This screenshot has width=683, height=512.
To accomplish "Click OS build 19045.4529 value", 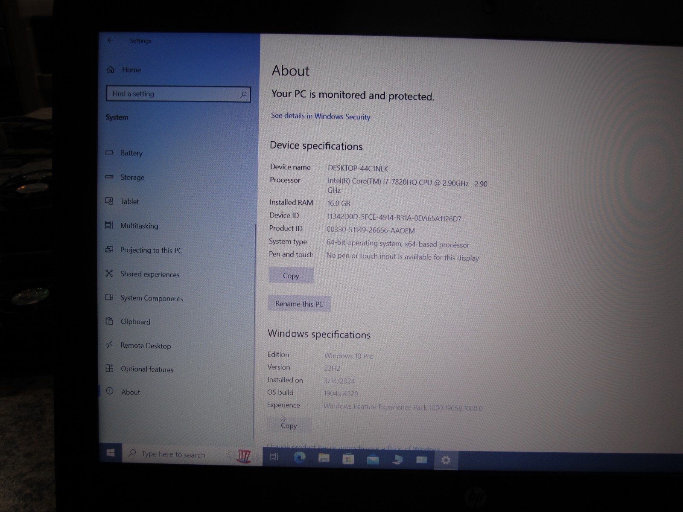I will (341, 393).
